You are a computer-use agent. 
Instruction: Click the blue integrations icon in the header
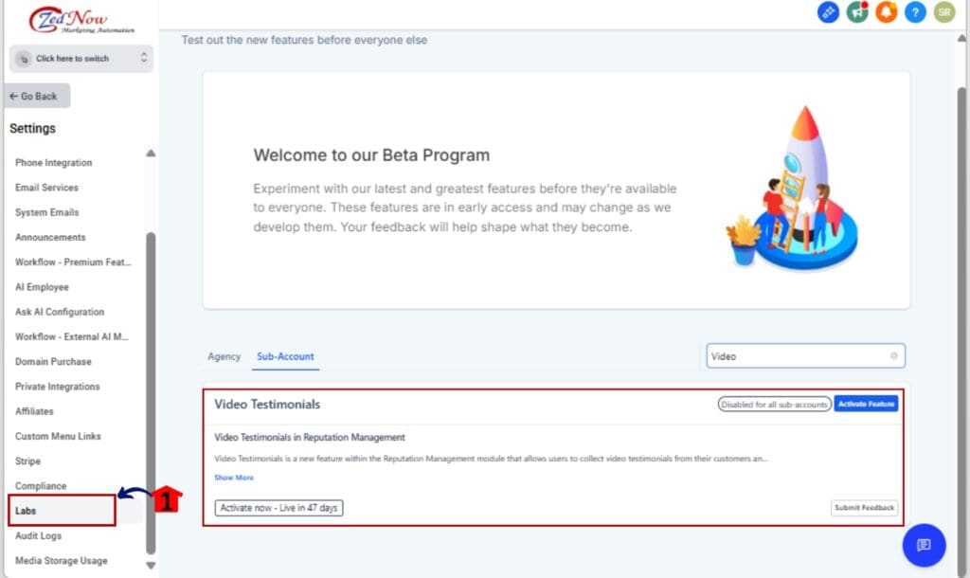[828, 12]
